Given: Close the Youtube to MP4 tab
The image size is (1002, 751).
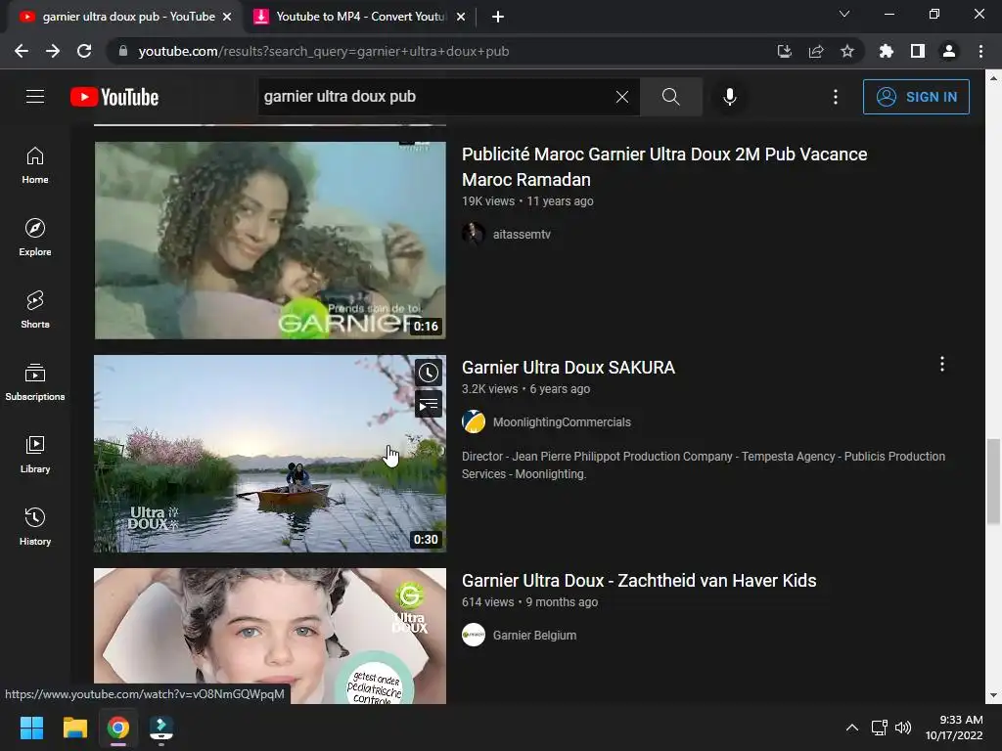Looking at the screenshot, I should click(461, 17).
